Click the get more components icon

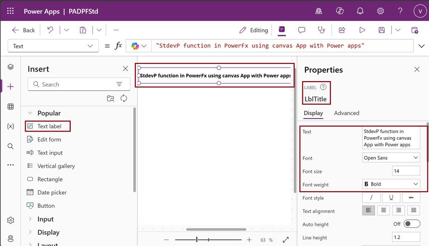111,98
